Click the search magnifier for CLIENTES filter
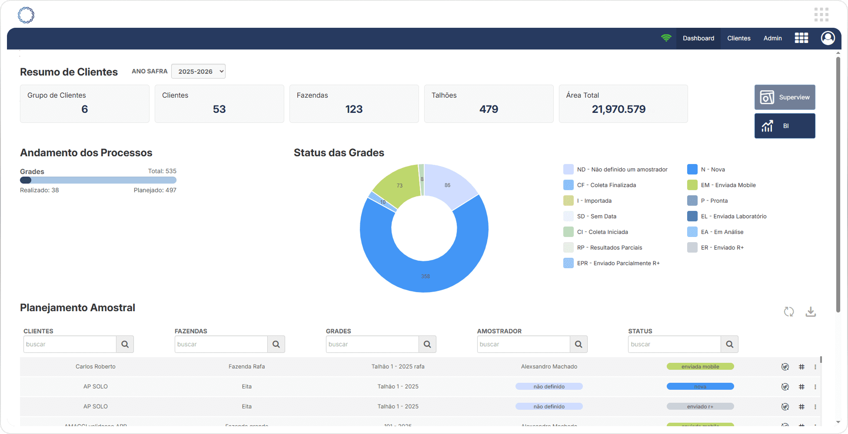Viewport: 848px width, 434px height. pos(125,344)
